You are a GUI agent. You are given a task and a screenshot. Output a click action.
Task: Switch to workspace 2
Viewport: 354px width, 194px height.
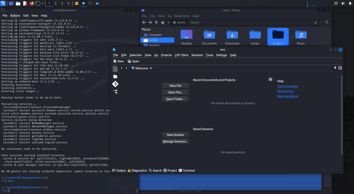(x=56, y=3)
